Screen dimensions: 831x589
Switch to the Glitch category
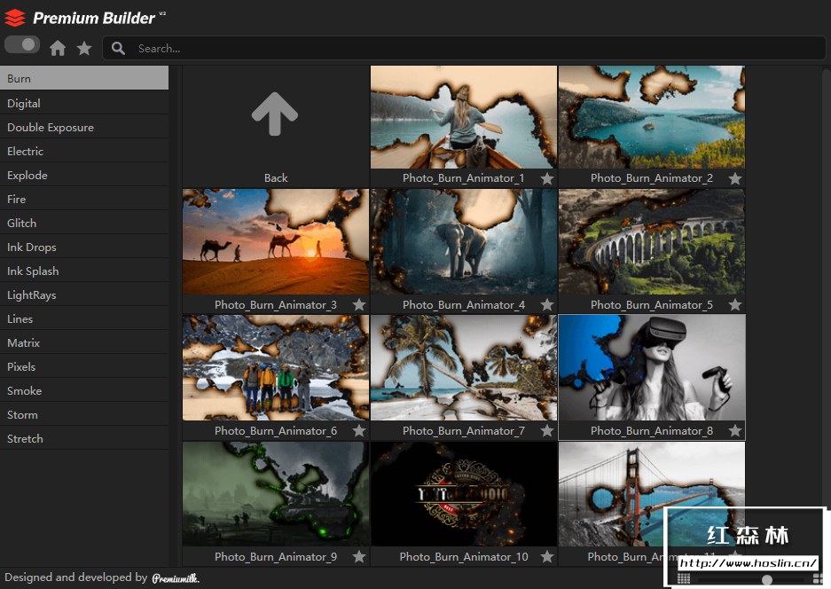pyautogui.click(x=84, y=223)
